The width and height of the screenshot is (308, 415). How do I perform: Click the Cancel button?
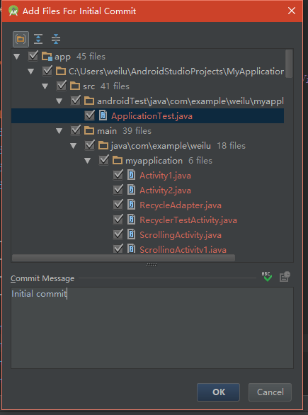[x=270, y=392]
